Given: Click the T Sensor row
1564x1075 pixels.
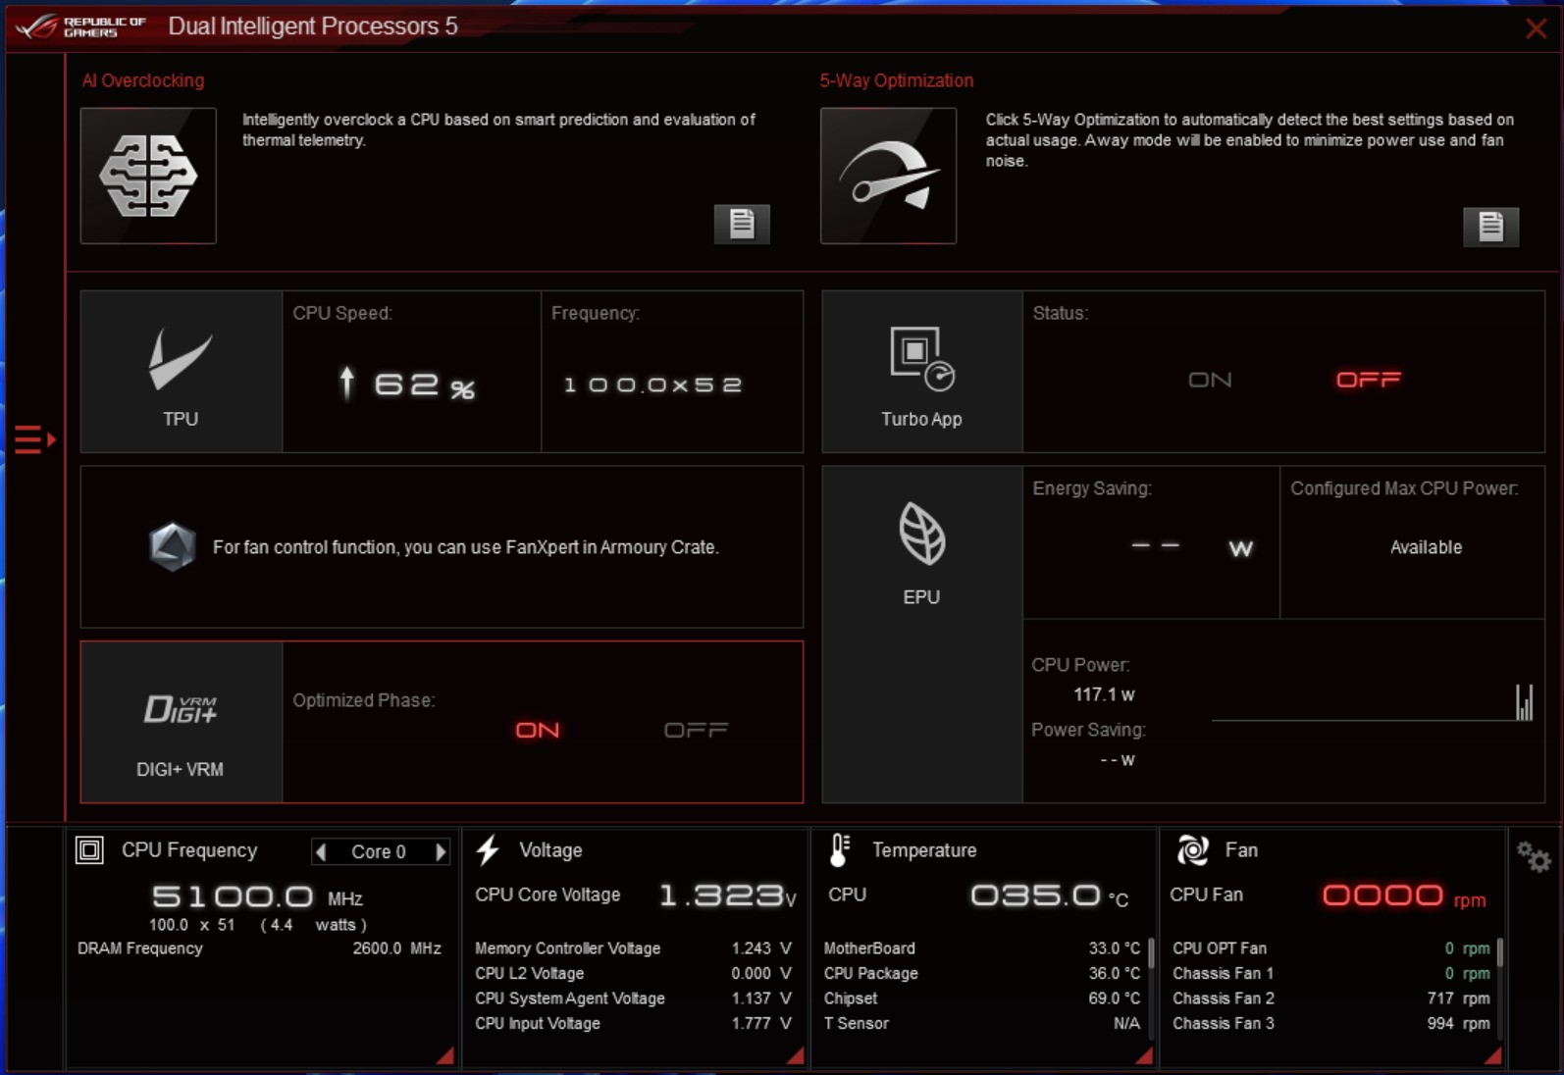Looking at the screenshot, I should 981,1023.
